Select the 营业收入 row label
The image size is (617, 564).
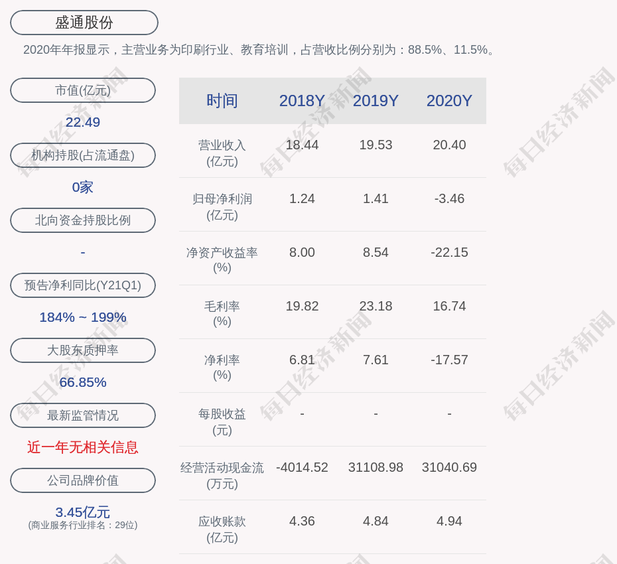click(x=222, y=153)
